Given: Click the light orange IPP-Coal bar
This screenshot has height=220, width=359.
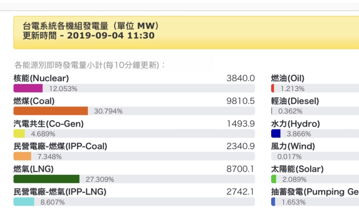Looking at the screenshot, I should coord(22,156).
